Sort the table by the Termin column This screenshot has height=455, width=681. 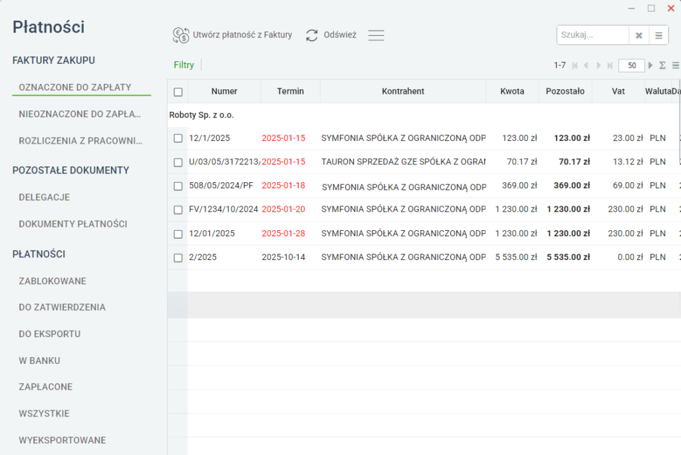click(291, 91)
